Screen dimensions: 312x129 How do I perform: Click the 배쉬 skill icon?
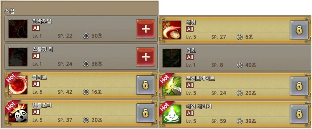[172, 30]
